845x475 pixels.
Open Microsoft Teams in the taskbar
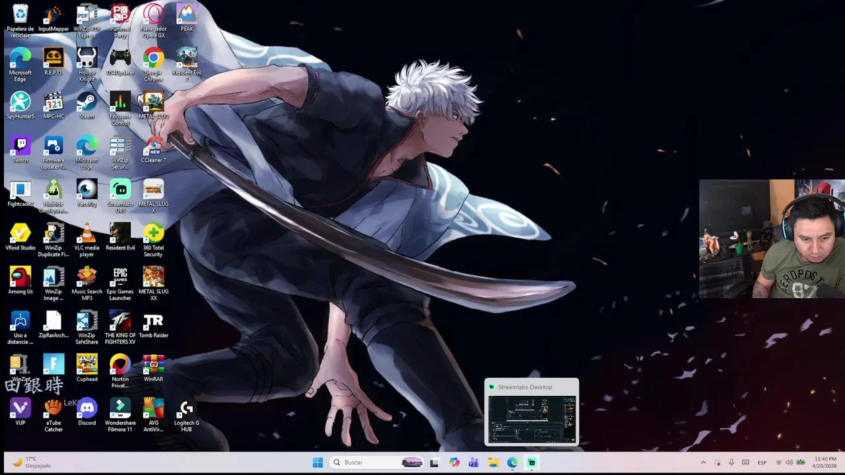click(x=473, y=462)
